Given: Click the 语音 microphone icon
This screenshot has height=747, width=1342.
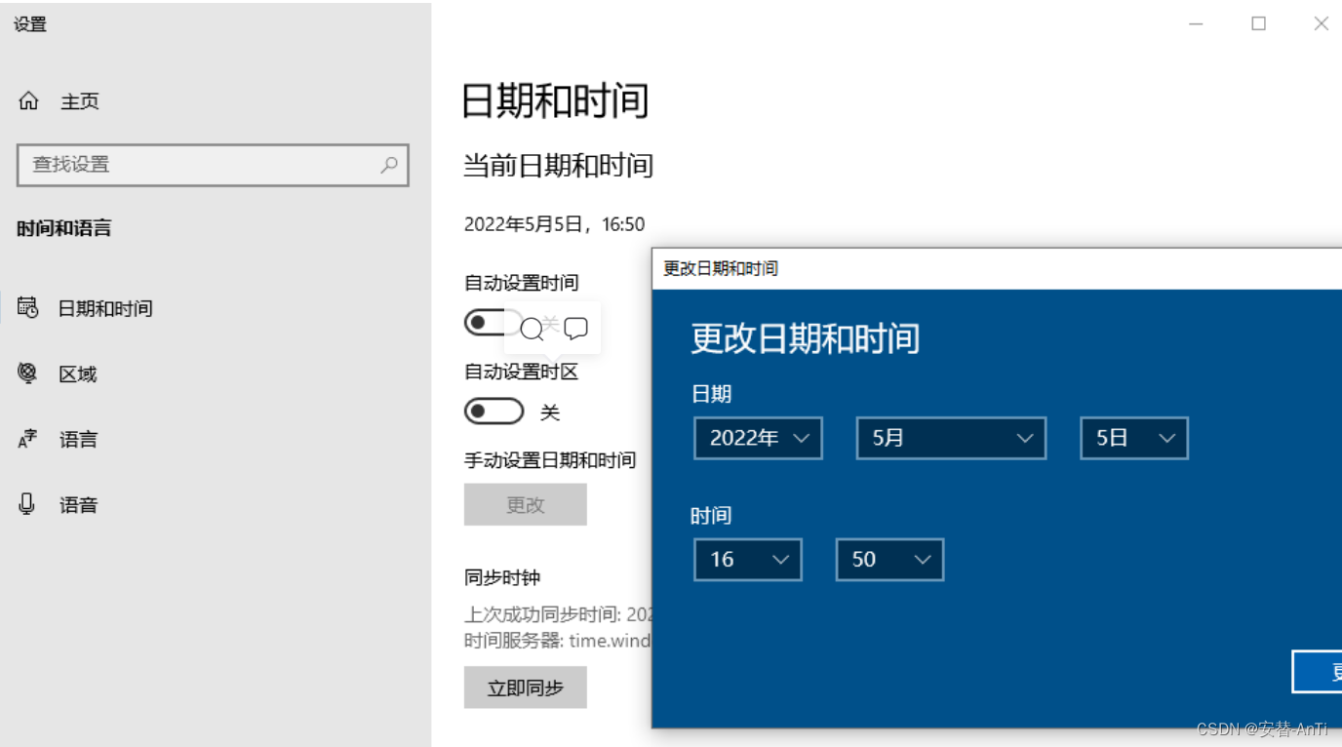Looking at the screenshot, I should [x=27, y=504].
